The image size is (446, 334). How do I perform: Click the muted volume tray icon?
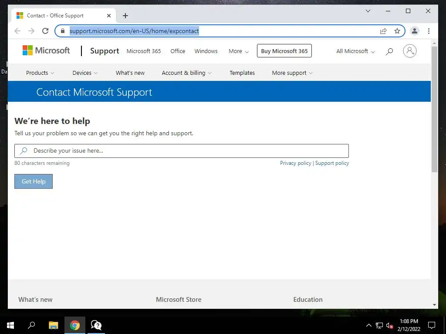389,325
